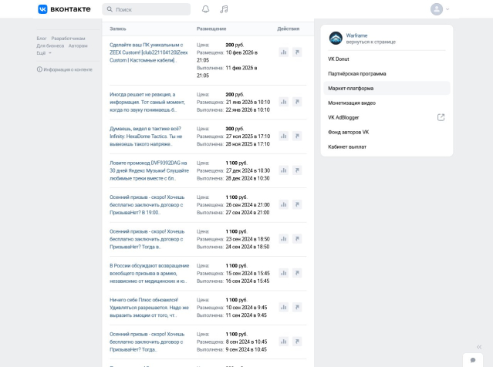Open the Разработчикам footer link
Viewport: 493px width, 367px height.
(68, 38)
